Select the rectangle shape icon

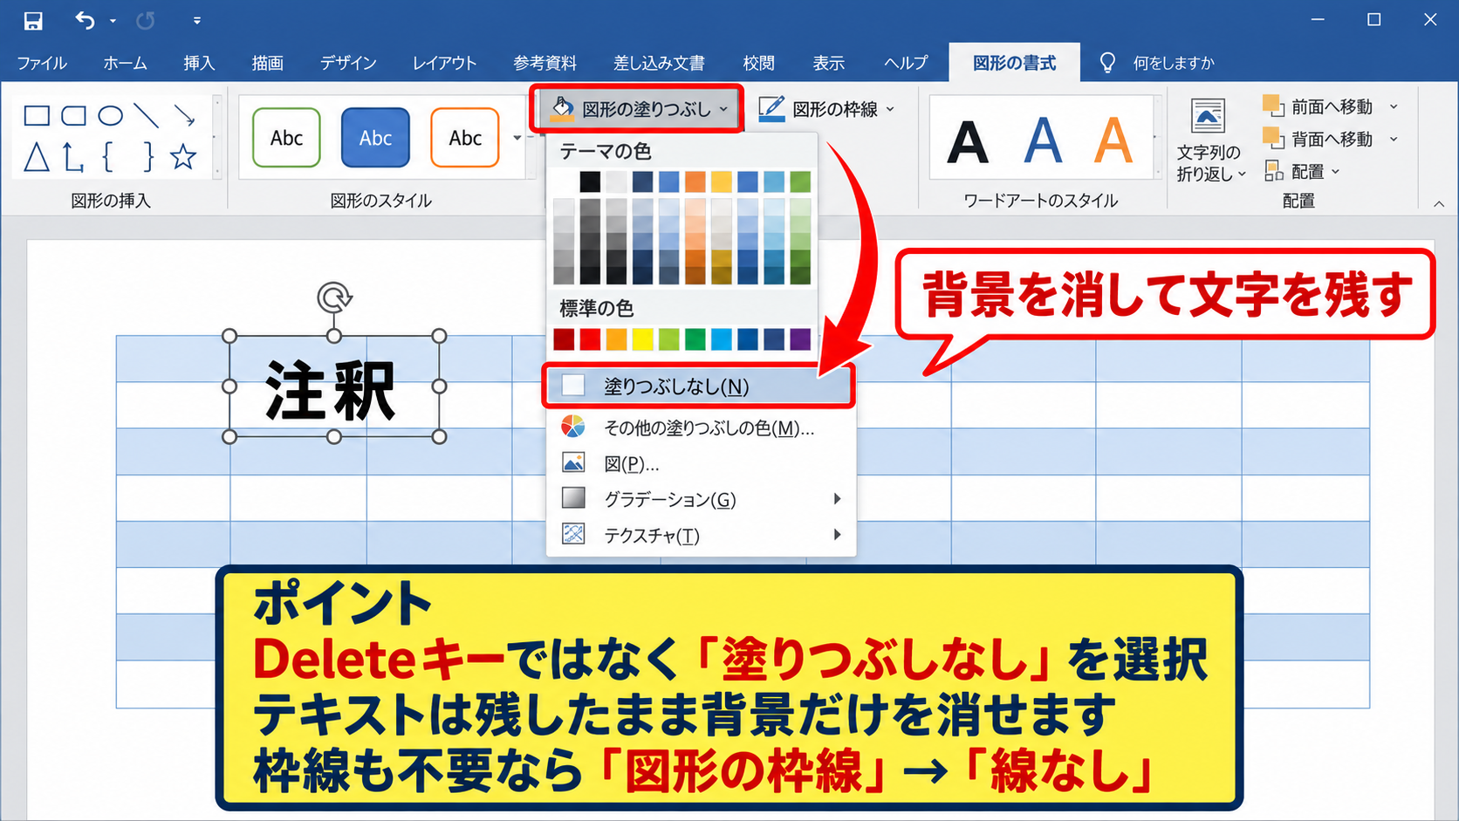37,115
